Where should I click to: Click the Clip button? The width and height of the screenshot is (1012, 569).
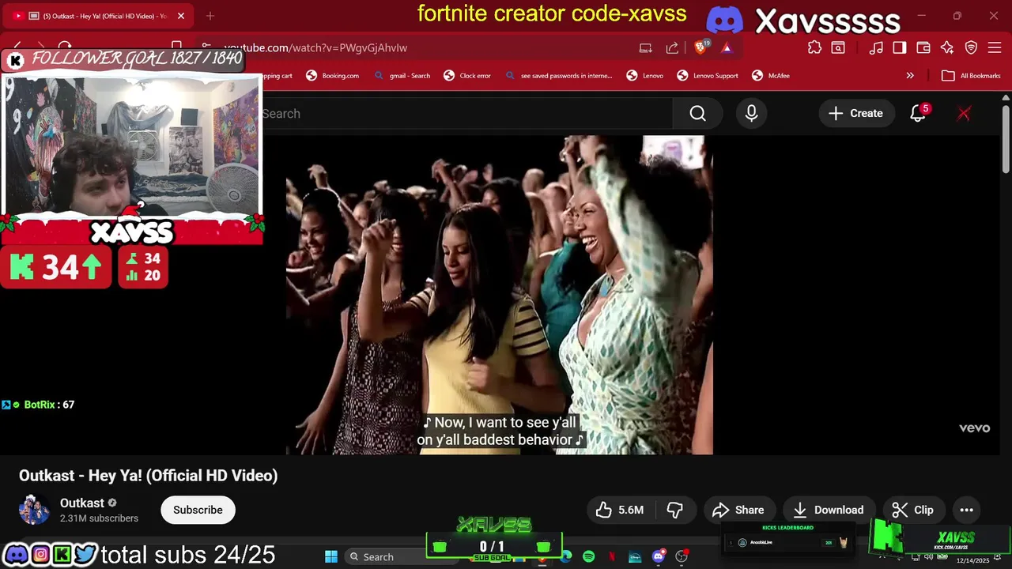coord(913,510)
